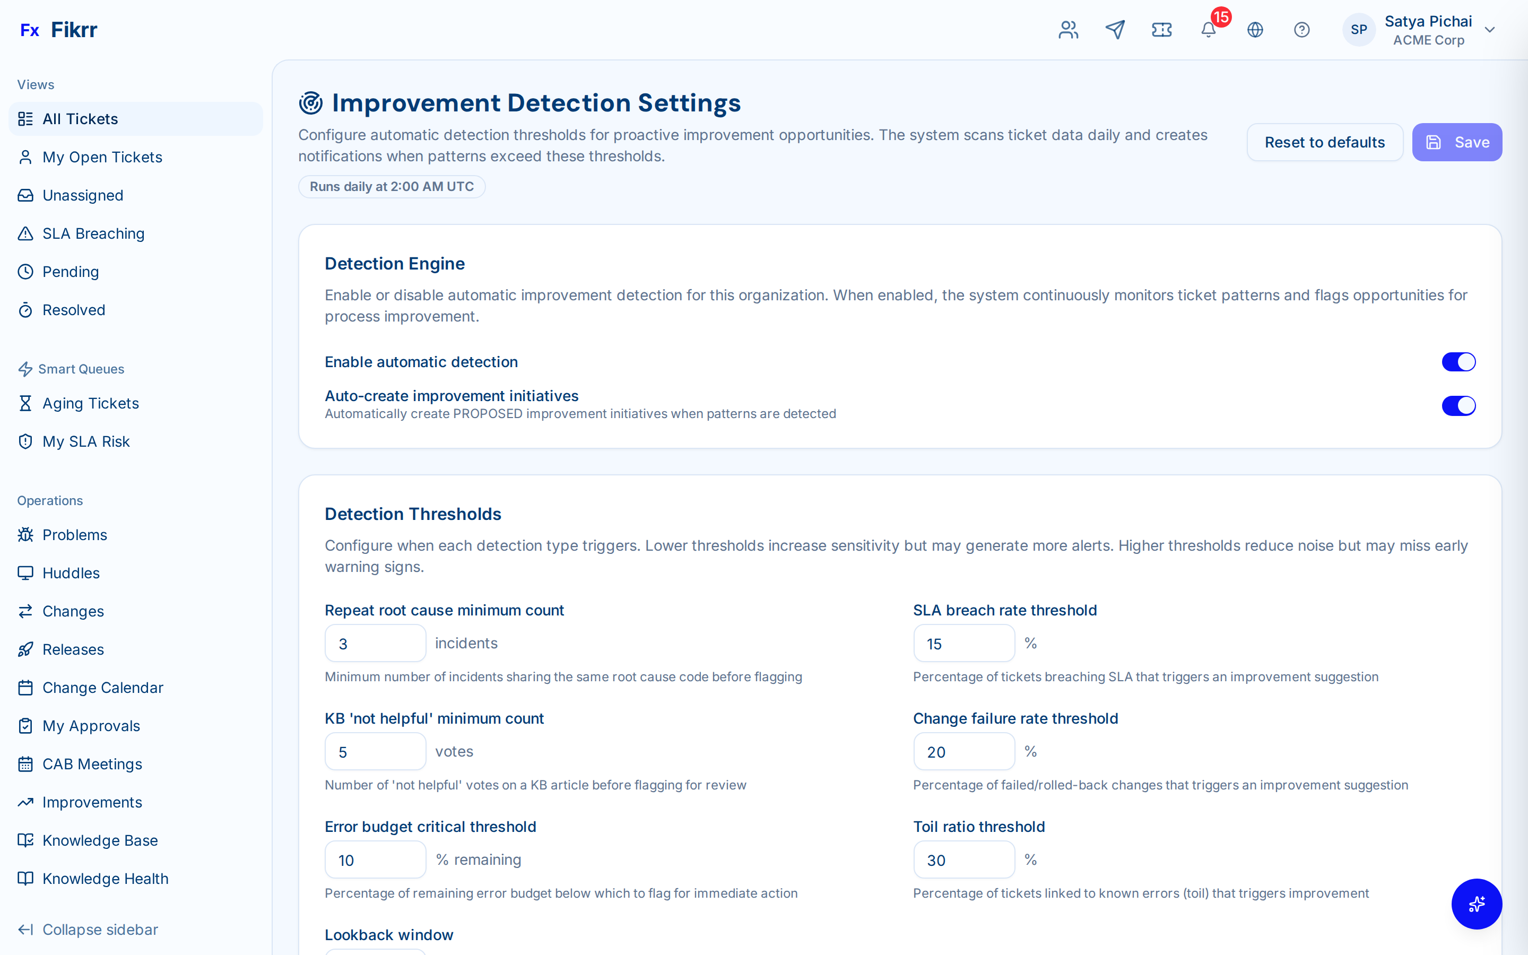Save the improvement detection settings
This screenshot has width=1528, height=955.
click(1457, 142)
